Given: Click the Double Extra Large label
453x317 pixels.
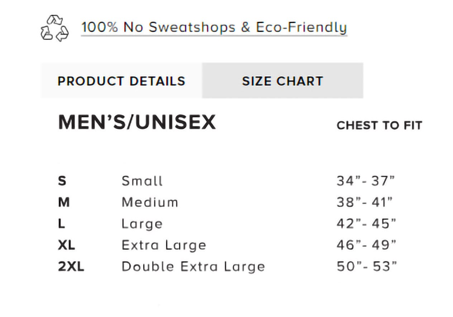Looking at the screenshot, I should coord(194,267).
